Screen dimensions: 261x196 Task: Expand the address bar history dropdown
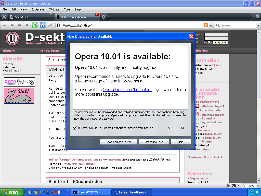click(211, 26)
